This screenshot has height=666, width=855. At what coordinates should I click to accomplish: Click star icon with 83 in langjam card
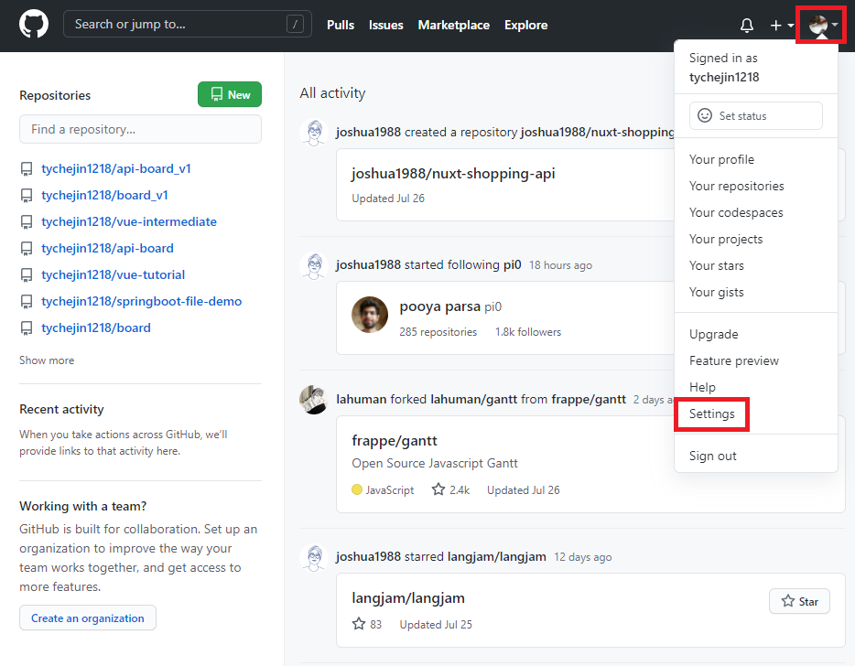[358, 624]
